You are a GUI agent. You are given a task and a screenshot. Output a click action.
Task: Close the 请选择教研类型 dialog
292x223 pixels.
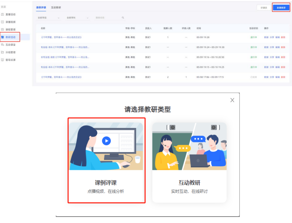point(232,100)
